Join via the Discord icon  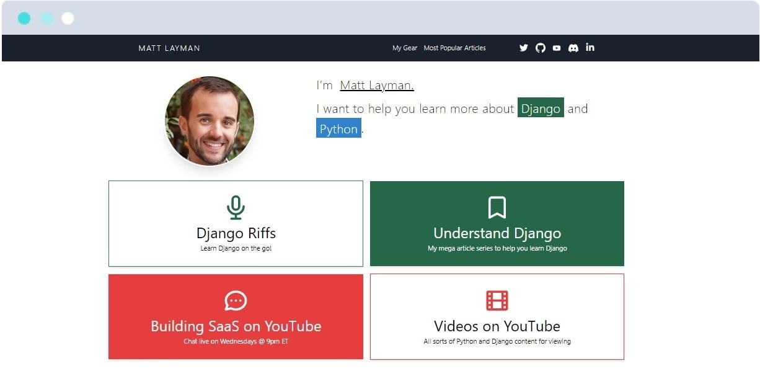(573, 48)
